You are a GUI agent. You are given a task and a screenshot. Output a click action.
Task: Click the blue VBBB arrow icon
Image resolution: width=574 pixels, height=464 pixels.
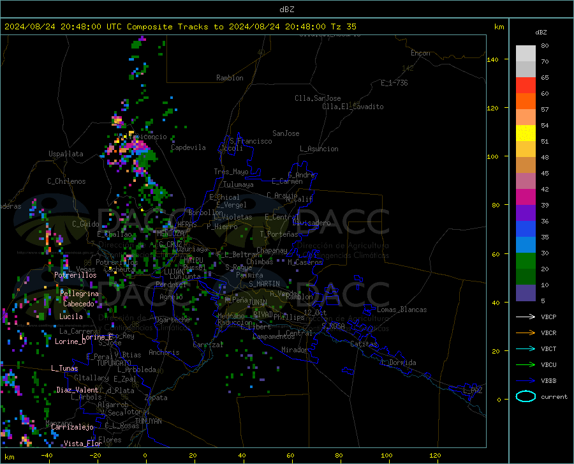[x=526, y=380]
